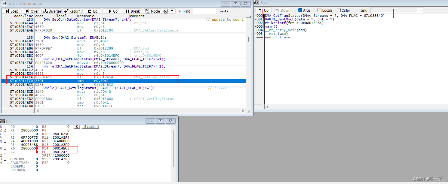
Task: Click MSP register value 2001A2F0
Action: tap(61, 159)
